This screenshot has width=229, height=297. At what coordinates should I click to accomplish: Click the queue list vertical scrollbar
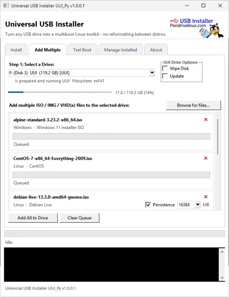coord(218,136)
